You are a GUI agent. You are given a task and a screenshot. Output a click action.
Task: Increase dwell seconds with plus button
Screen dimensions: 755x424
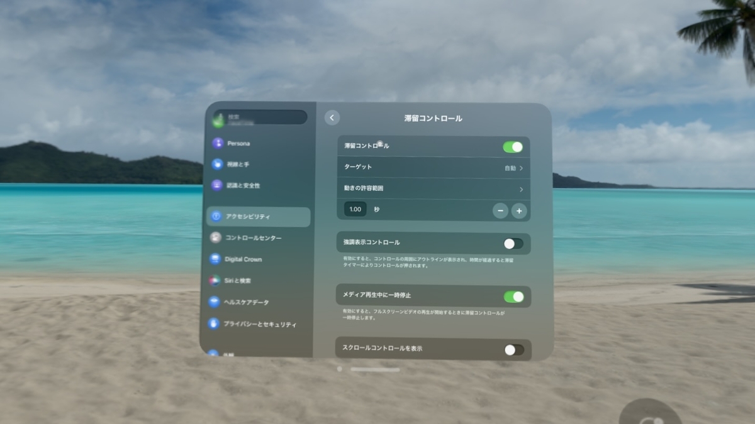519,211
